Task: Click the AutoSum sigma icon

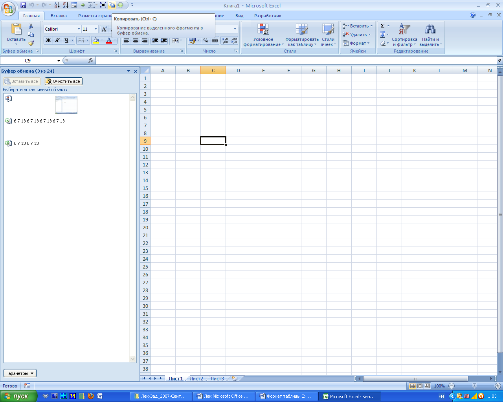Action: tap(382, 26)
